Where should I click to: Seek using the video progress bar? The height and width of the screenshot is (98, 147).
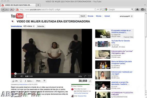pos(52,74)
